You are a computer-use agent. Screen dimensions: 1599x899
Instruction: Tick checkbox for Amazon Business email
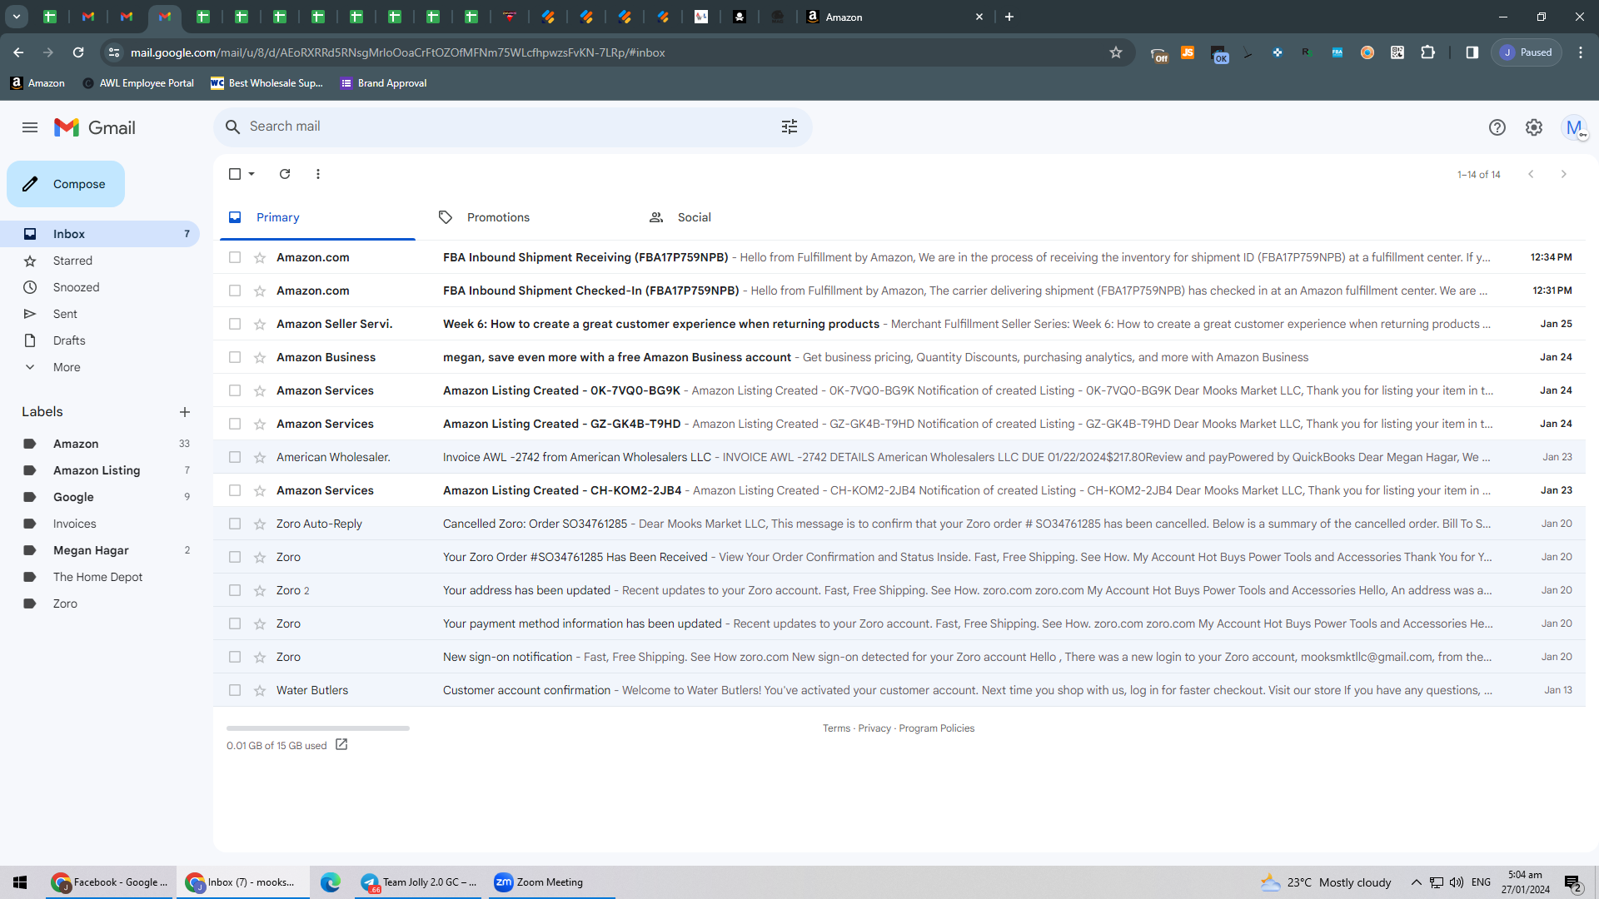pyautogui.click(x=235, y=357)
